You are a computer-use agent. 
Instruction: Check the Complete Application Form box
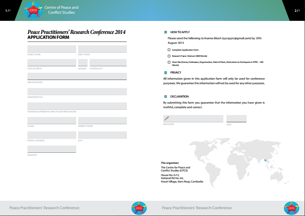pyautogui.click(x=169, y=50)
